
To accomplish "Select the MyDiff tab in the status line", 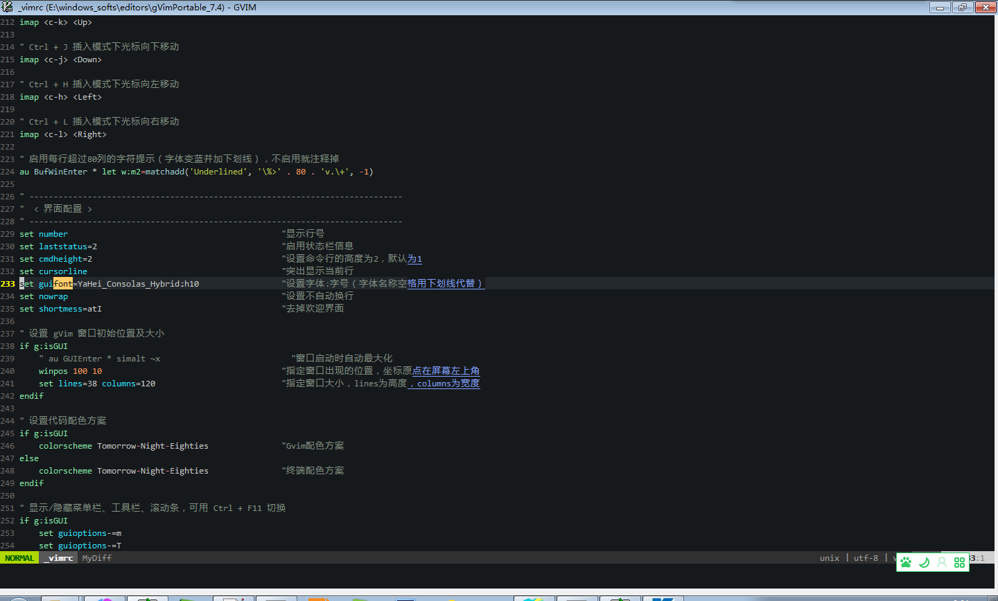I will 96,558.
